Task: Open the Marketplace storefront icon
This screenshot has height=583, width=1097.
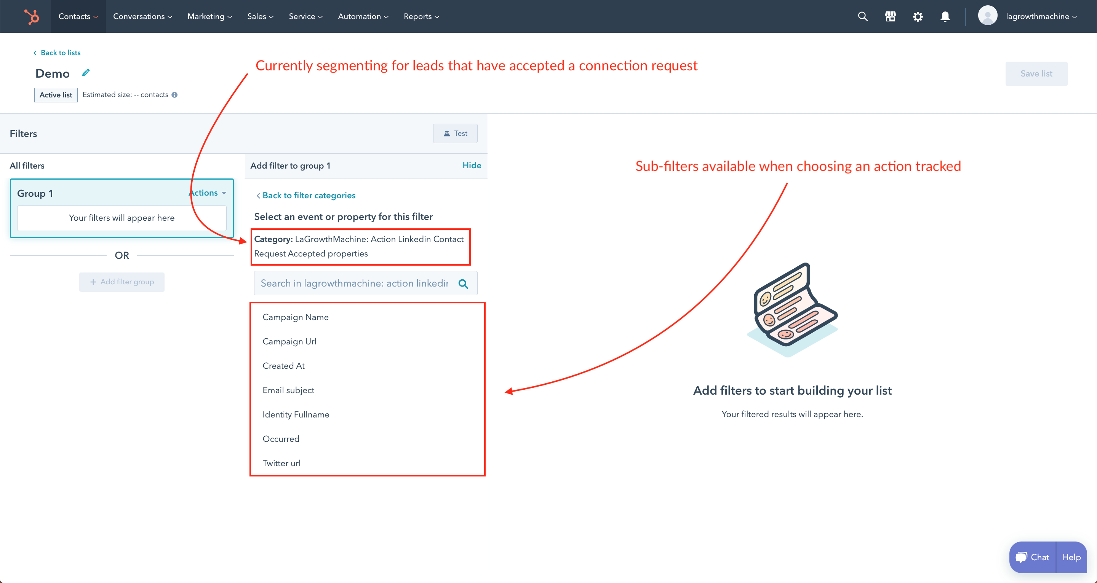Action: click(890, 17)
